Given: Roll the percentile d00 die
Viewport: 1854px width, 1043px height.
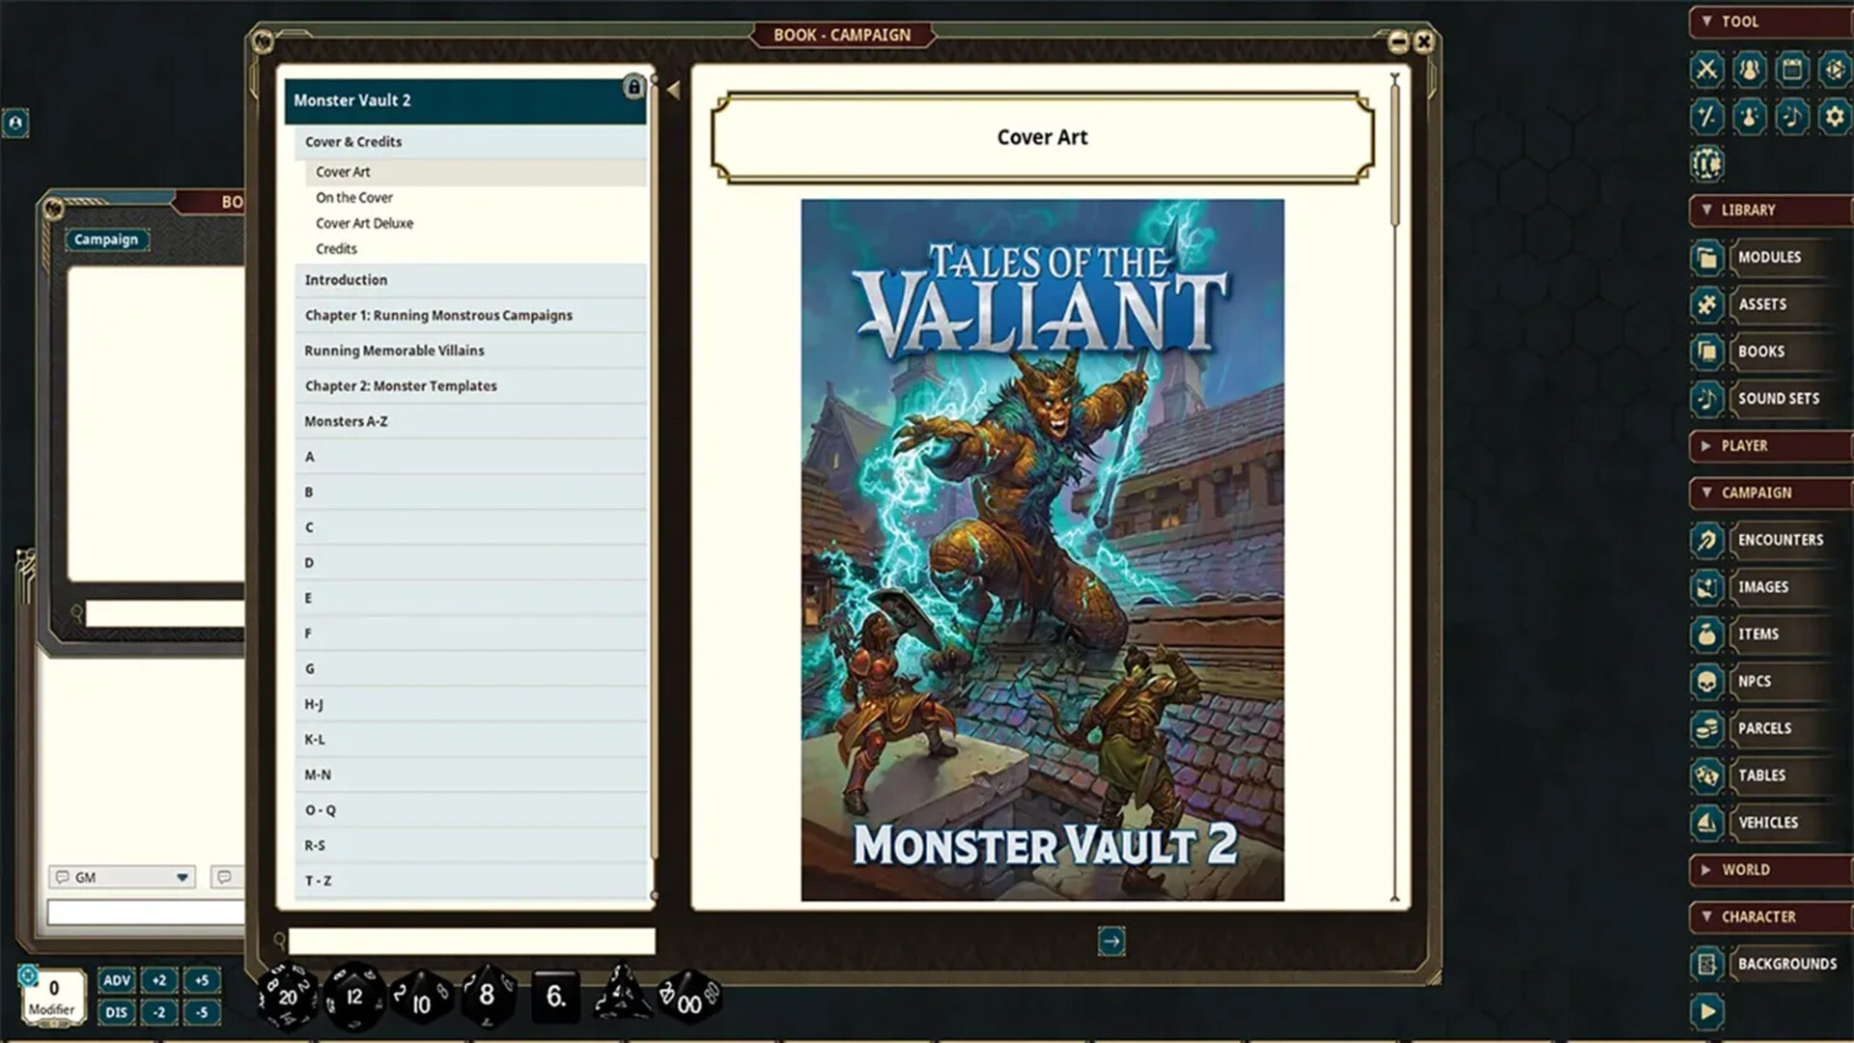Looking at the screenshot, I should point(688,999).
